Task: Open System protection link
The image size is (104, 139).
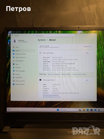Action: (x=66, y=74)
